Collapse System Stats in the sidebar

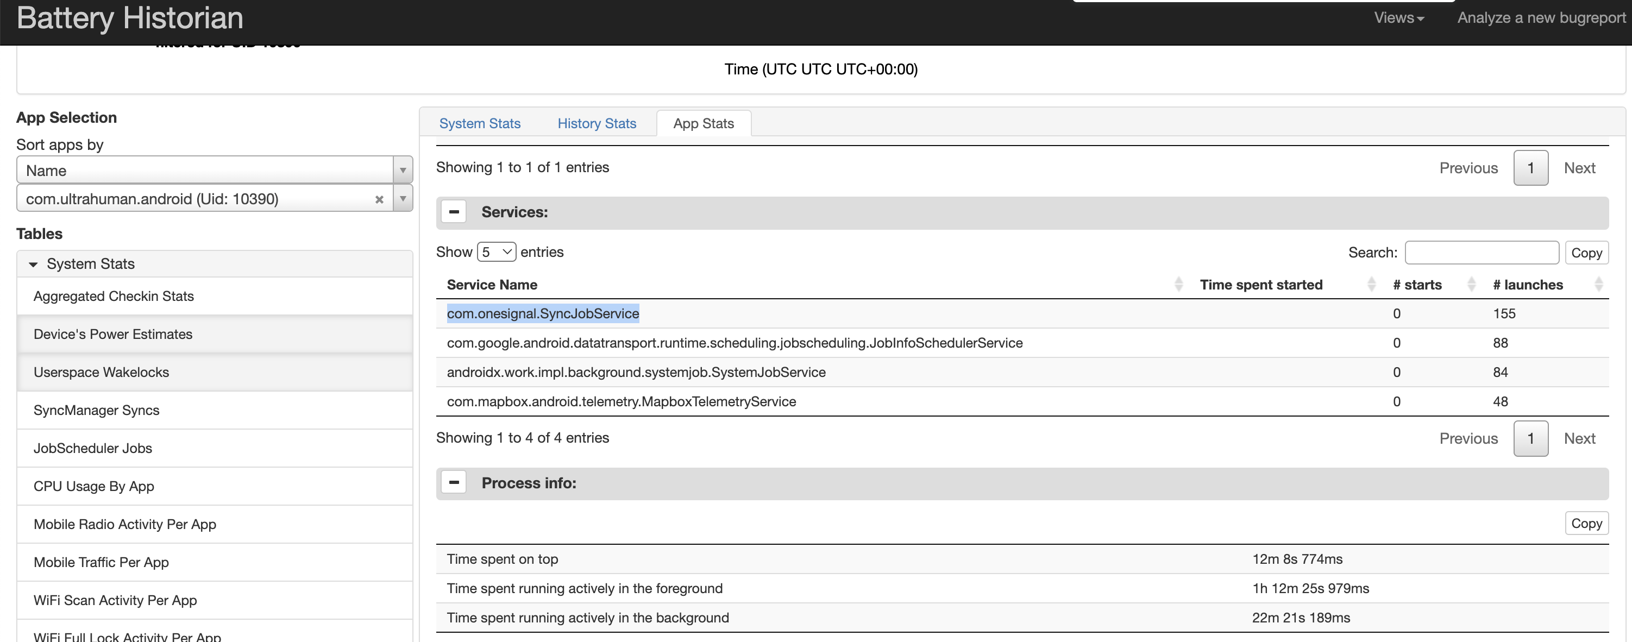pyautogui.click(x=34, y=263)
